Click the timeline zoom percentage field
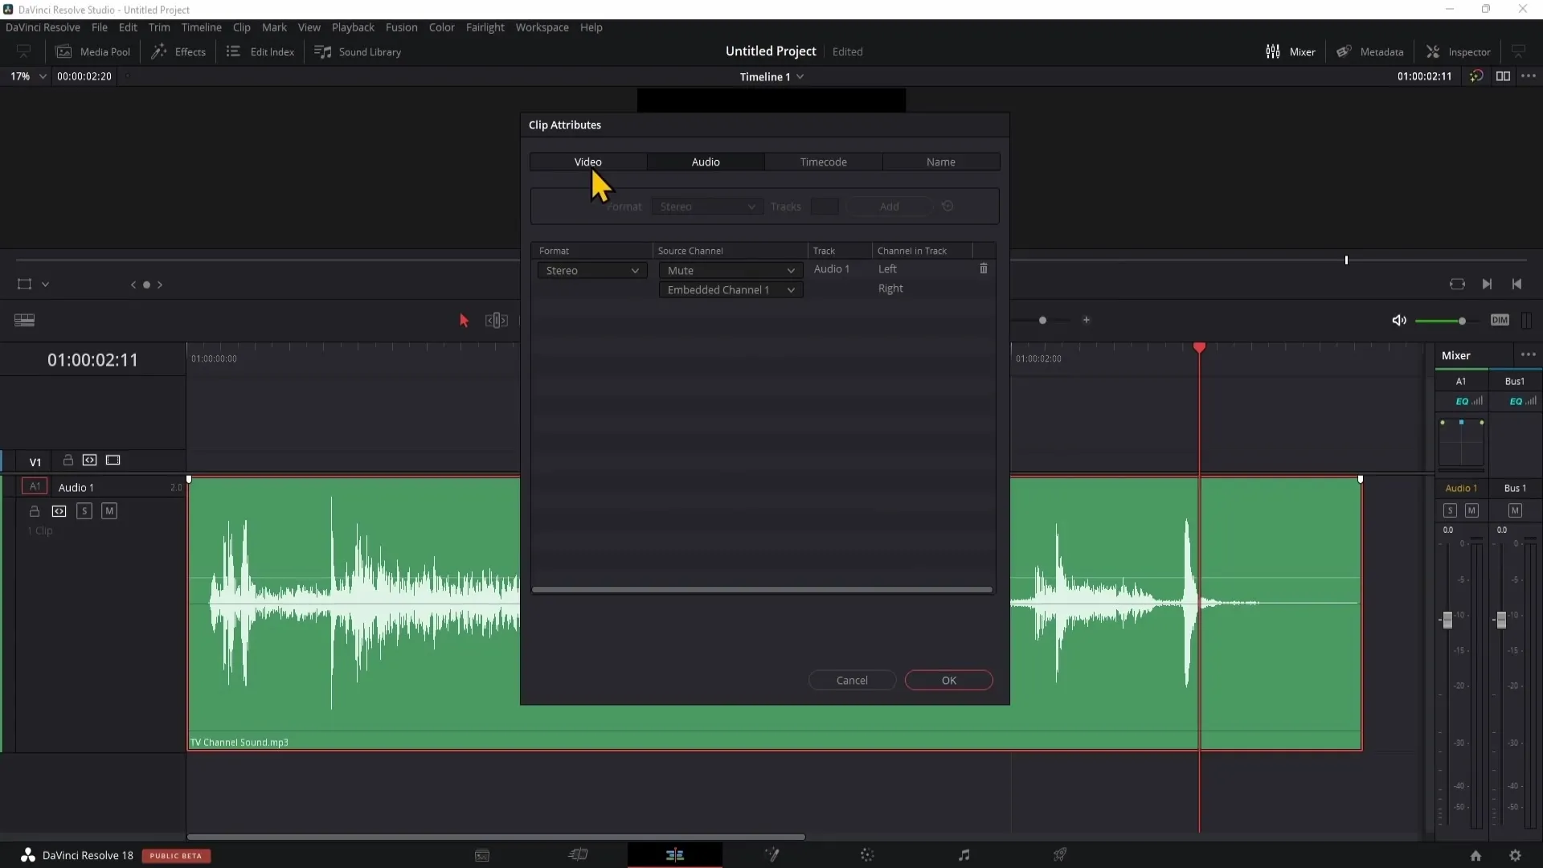1543x868 pixels. [19, 76]
